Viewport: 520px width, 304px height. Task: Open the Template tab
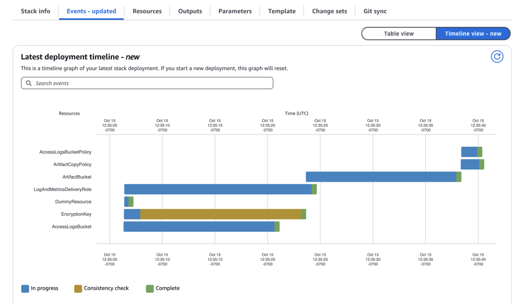pos(281,11)
